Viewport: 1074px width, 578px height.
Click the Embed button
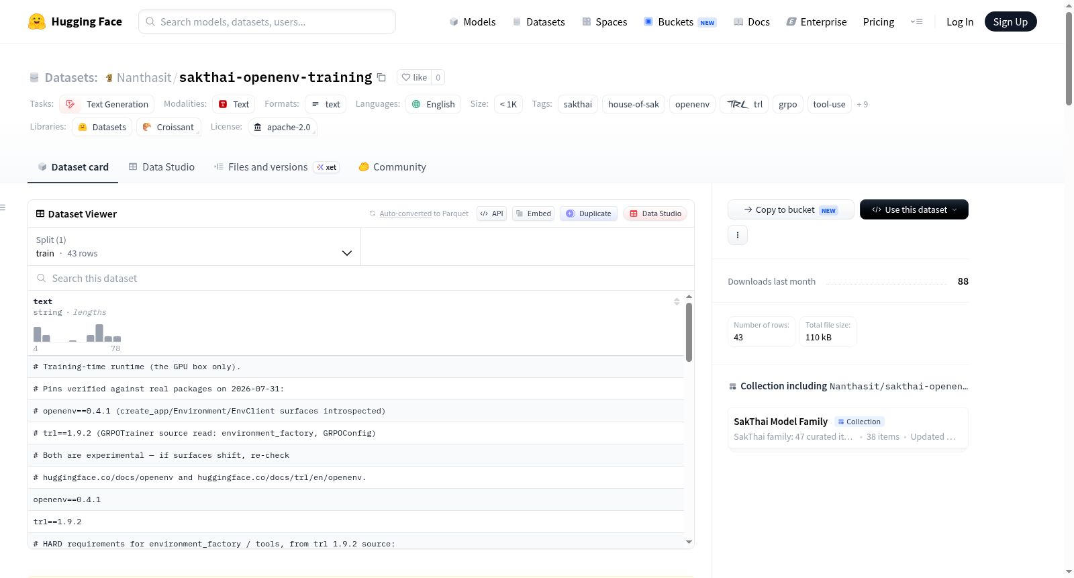[533, 213]
